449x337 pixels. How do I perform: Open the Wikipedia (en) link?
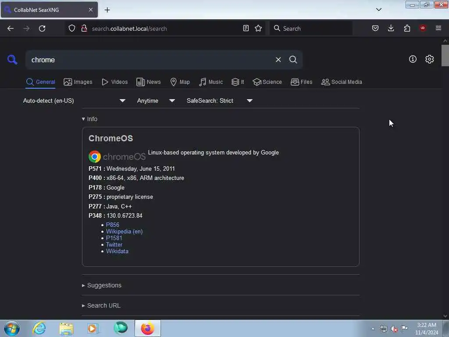[124, 231]
